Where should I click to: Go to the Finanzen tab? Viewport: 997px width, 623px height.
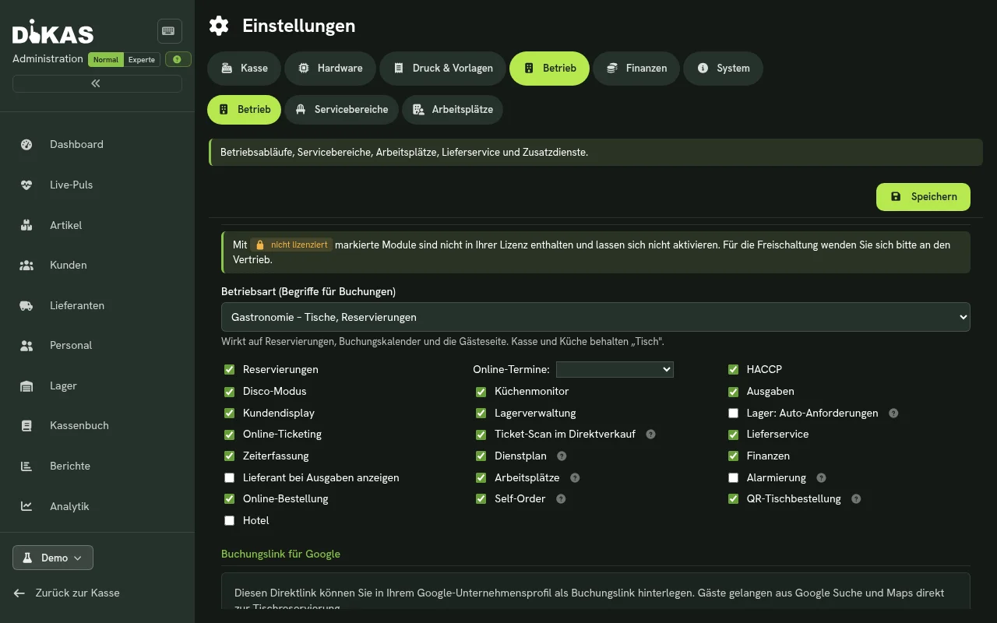click(636, 69)
